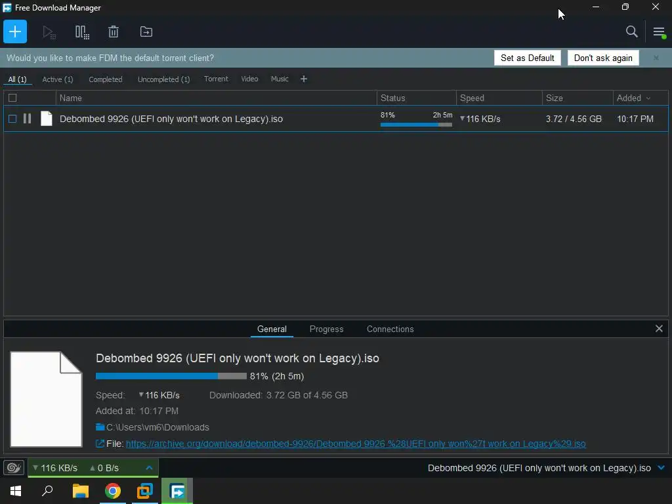Expand the speed panel chevron in status bar
The width and height of the screenshot is (672, 504).
tap(149, 467)
